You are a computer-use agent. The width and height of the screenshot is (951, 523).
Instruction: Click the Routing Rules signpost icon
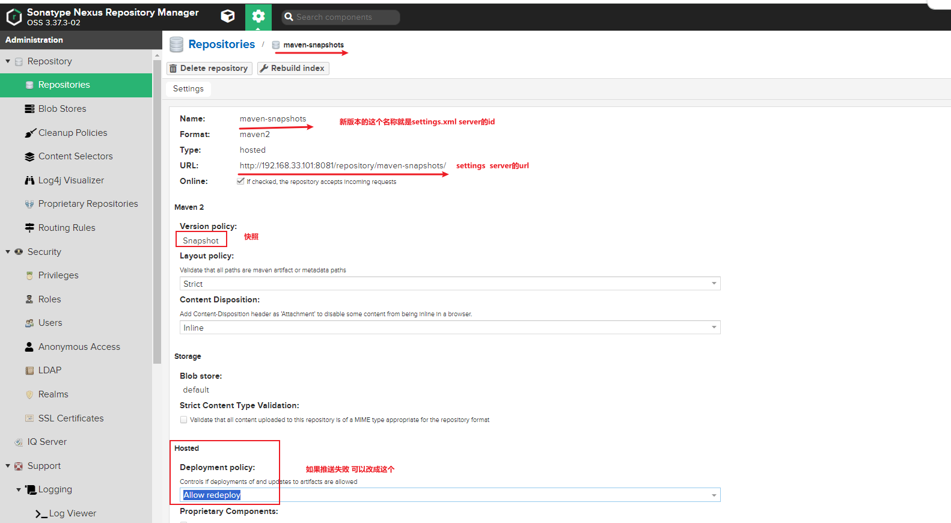click(29, 228)
